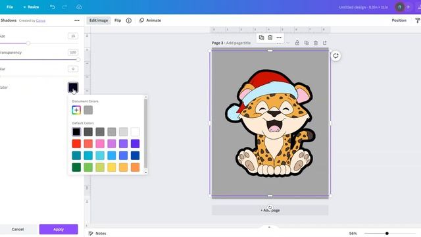Viewport: 421px width, 237px height.
Task: Click the cloud save status icon
Action: tap(79, 7)
